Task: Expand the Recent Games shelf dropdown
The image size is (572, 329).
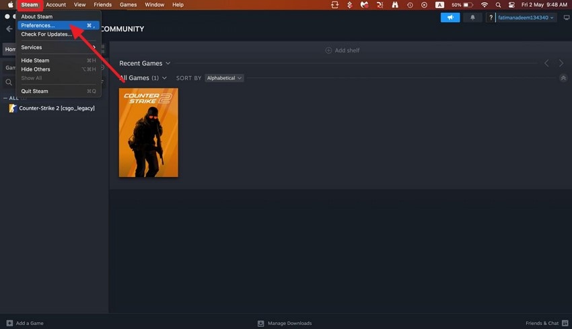Action: tap(168, 63)
